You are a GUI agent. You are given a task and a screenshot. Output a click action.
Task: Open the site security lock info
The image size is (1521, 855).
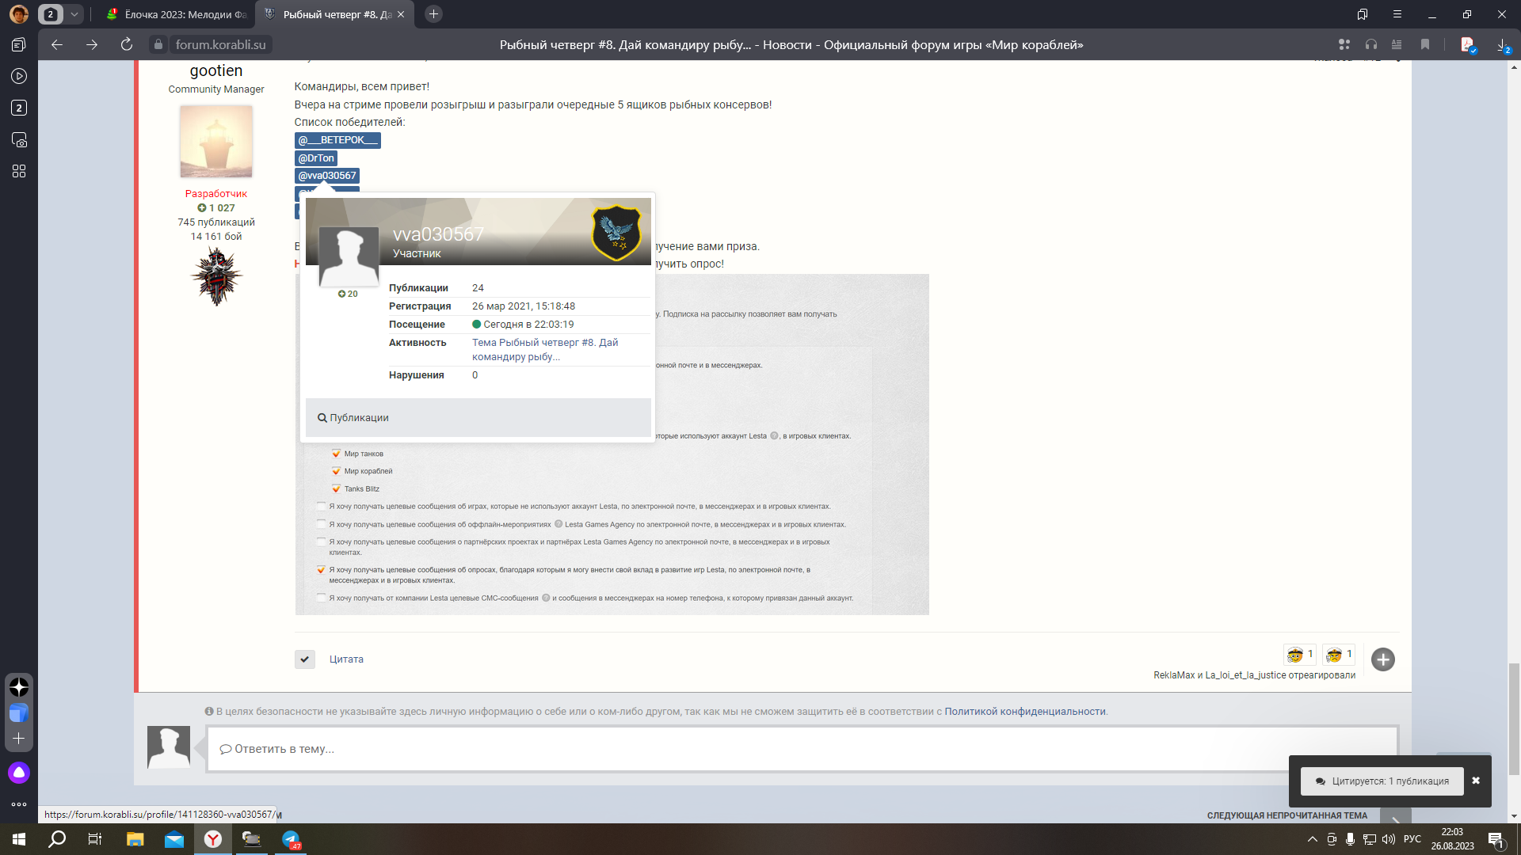point(158,45)
